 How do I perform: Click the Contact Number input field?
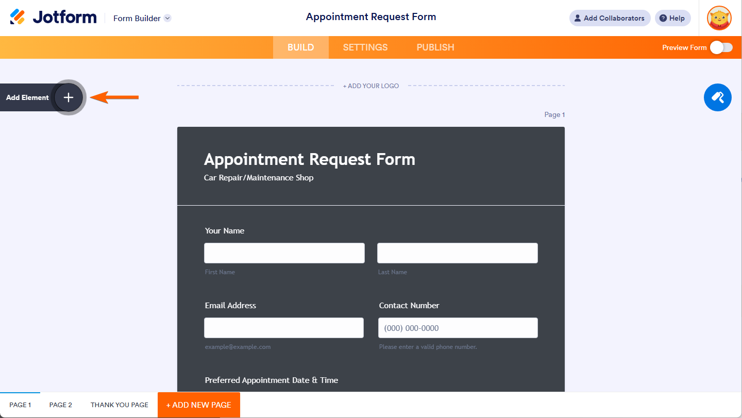coord(458,328)
